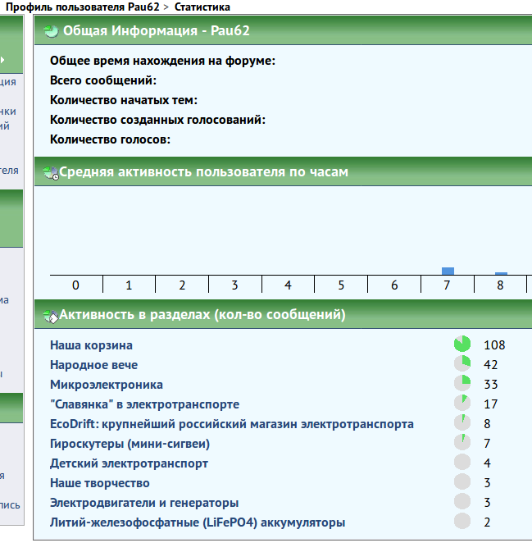This screenshot has height=552, width=532.
Task: Click the Активность в разделах header icon
Action: [x=51, y=315]
